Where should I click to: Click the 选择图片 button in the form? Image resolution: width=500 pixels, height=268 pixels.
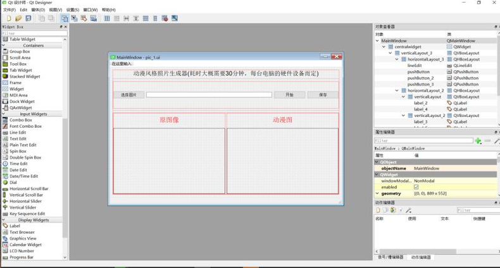coord(129,95)
